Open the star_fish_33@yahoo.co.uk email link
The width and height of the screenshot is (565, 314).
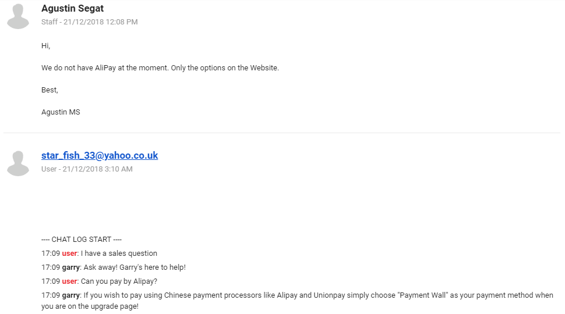(x=100, y=155)
